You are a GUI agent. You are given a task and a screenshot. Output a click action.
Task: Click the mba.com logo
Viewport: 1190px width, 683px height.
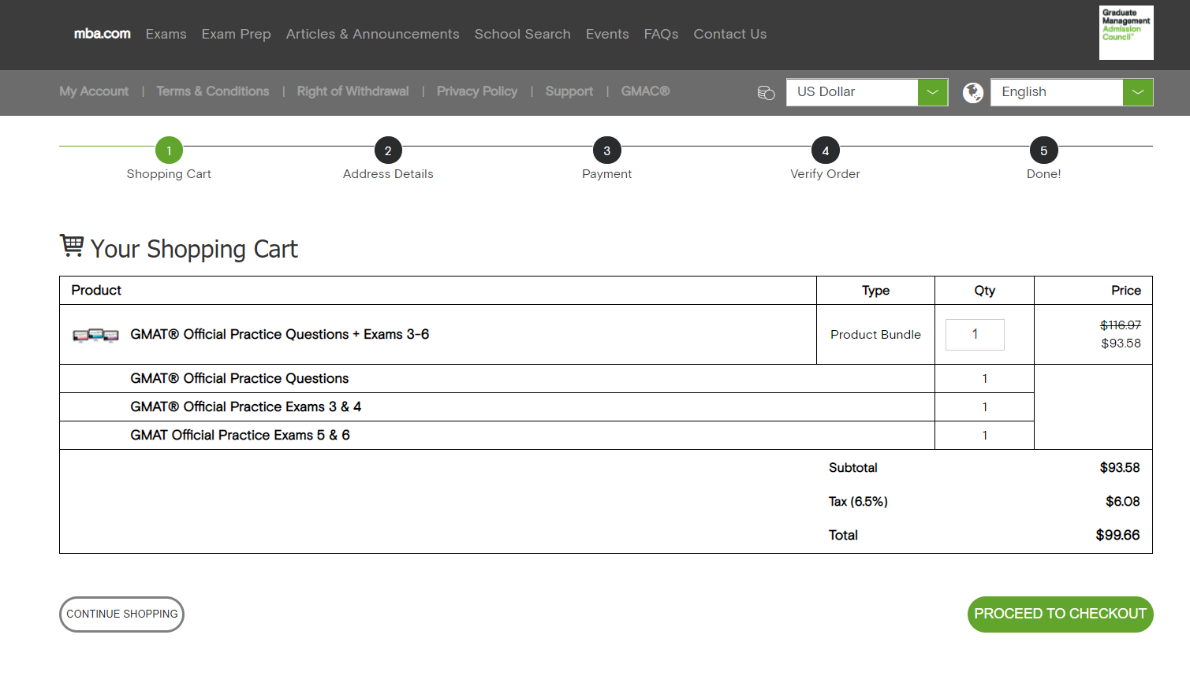[101, 33]
